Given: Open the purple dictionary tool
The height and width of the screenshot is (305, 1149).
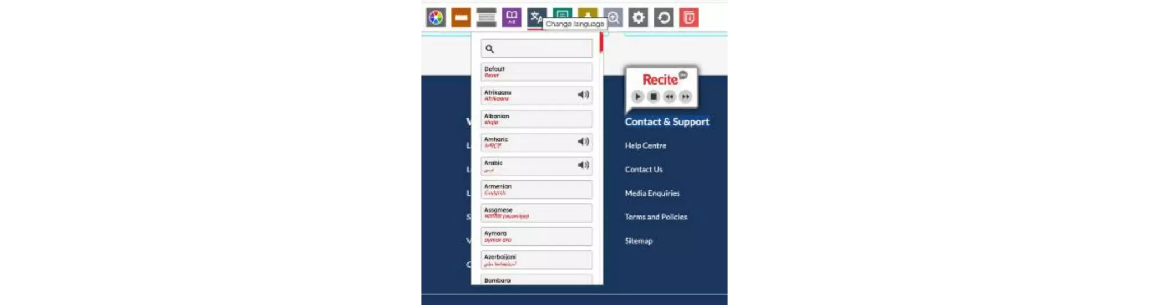Looking at the screenshot, I should [511, 18].
